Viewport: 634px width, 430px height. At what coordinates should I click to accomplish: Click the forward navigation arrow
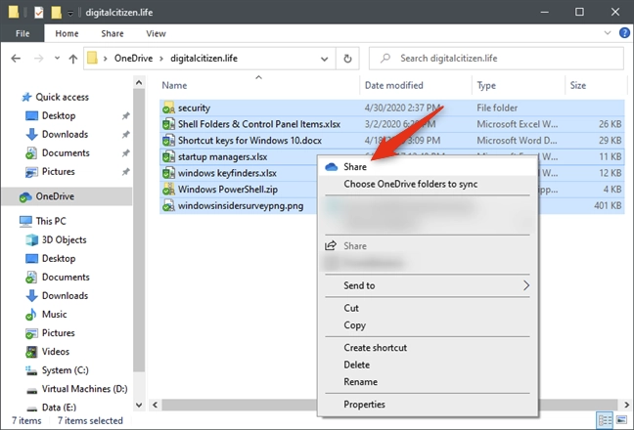pos(39,59)
